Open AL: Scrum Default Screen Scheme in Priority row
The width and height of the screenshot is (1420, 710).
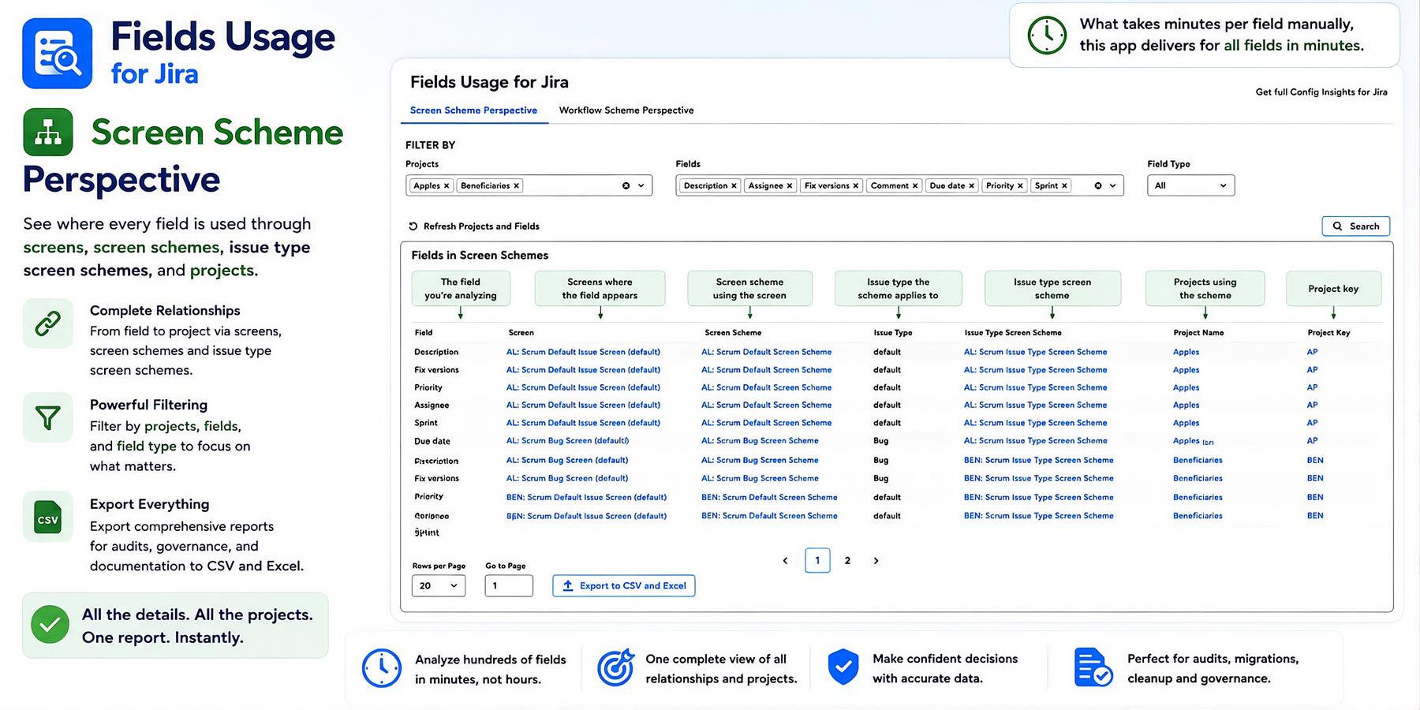tap(766, 387)
